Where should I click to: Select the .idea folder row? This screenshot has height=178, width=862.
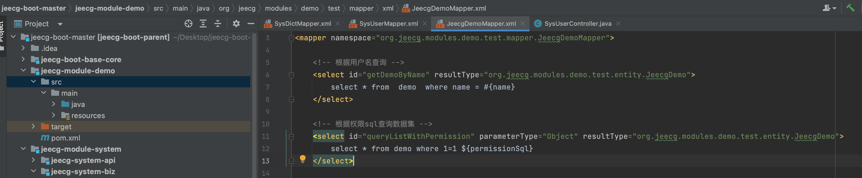pyautogui.click(x=129, y=48)
